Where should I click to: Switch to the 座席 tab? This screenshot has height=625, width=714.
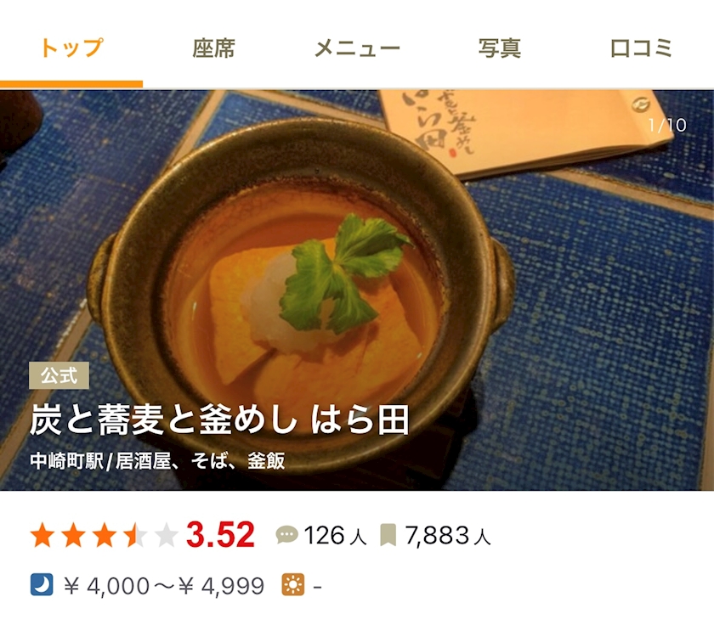[x=214, y=48]
